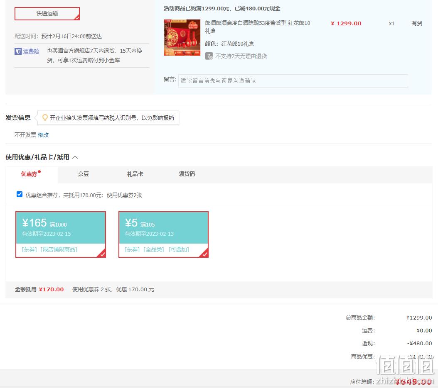Viewport: 438px width, 388px height.
Task: Click 修改 to change invoice settings
Action: (43, 135)
